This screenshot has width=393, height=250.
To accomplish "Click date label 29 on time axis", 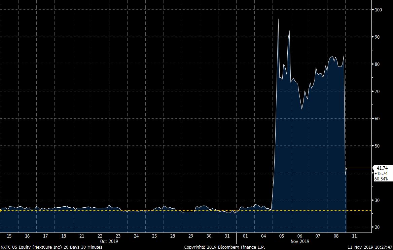I will pyautogui.click(x=191, y=236).
